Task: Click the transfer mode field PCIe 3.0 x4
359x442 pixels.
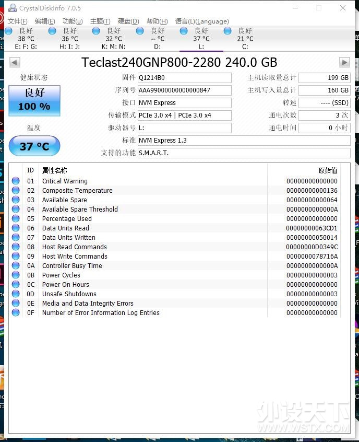Action: tap(184, 115)
